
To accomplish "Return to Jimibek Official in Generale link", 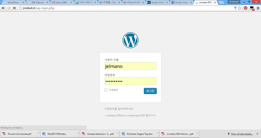I will (x=130, y=116).
